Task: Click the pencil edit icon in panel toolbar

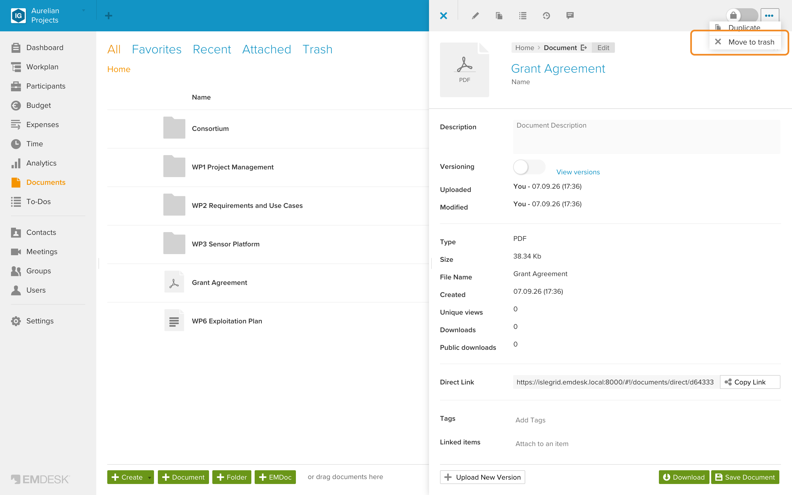Action: coord(475,15)
